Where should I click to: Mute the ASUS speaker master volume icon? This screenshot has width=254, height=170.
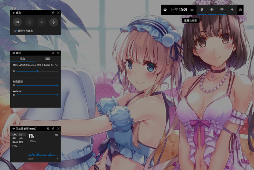tap(14, 71)
